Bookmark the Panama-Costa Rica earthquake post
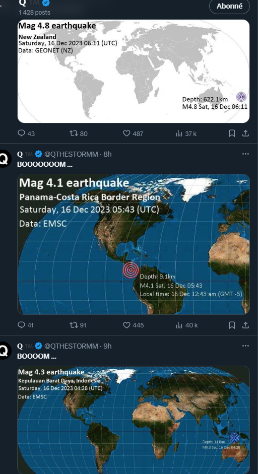This screenshot has width=258, height=474. click(232, 325)
